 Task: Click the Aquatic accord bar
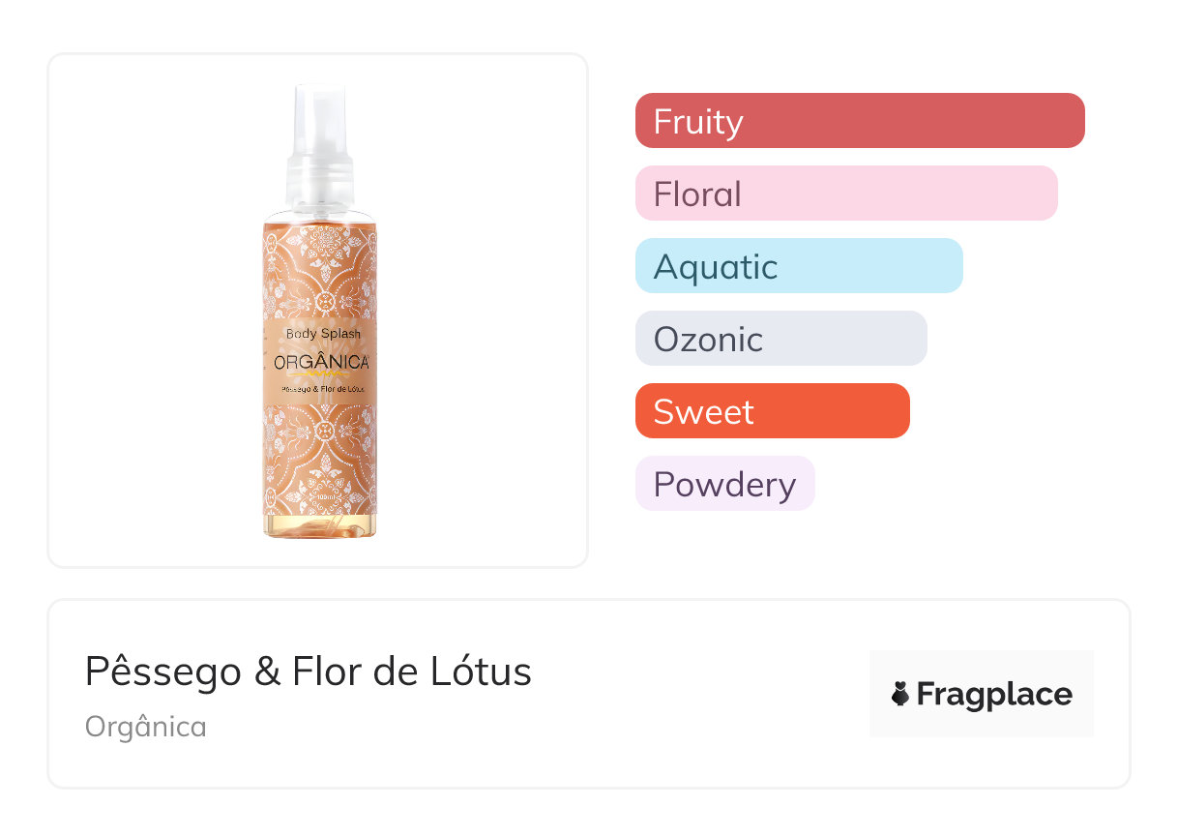[x=799, y=266]
